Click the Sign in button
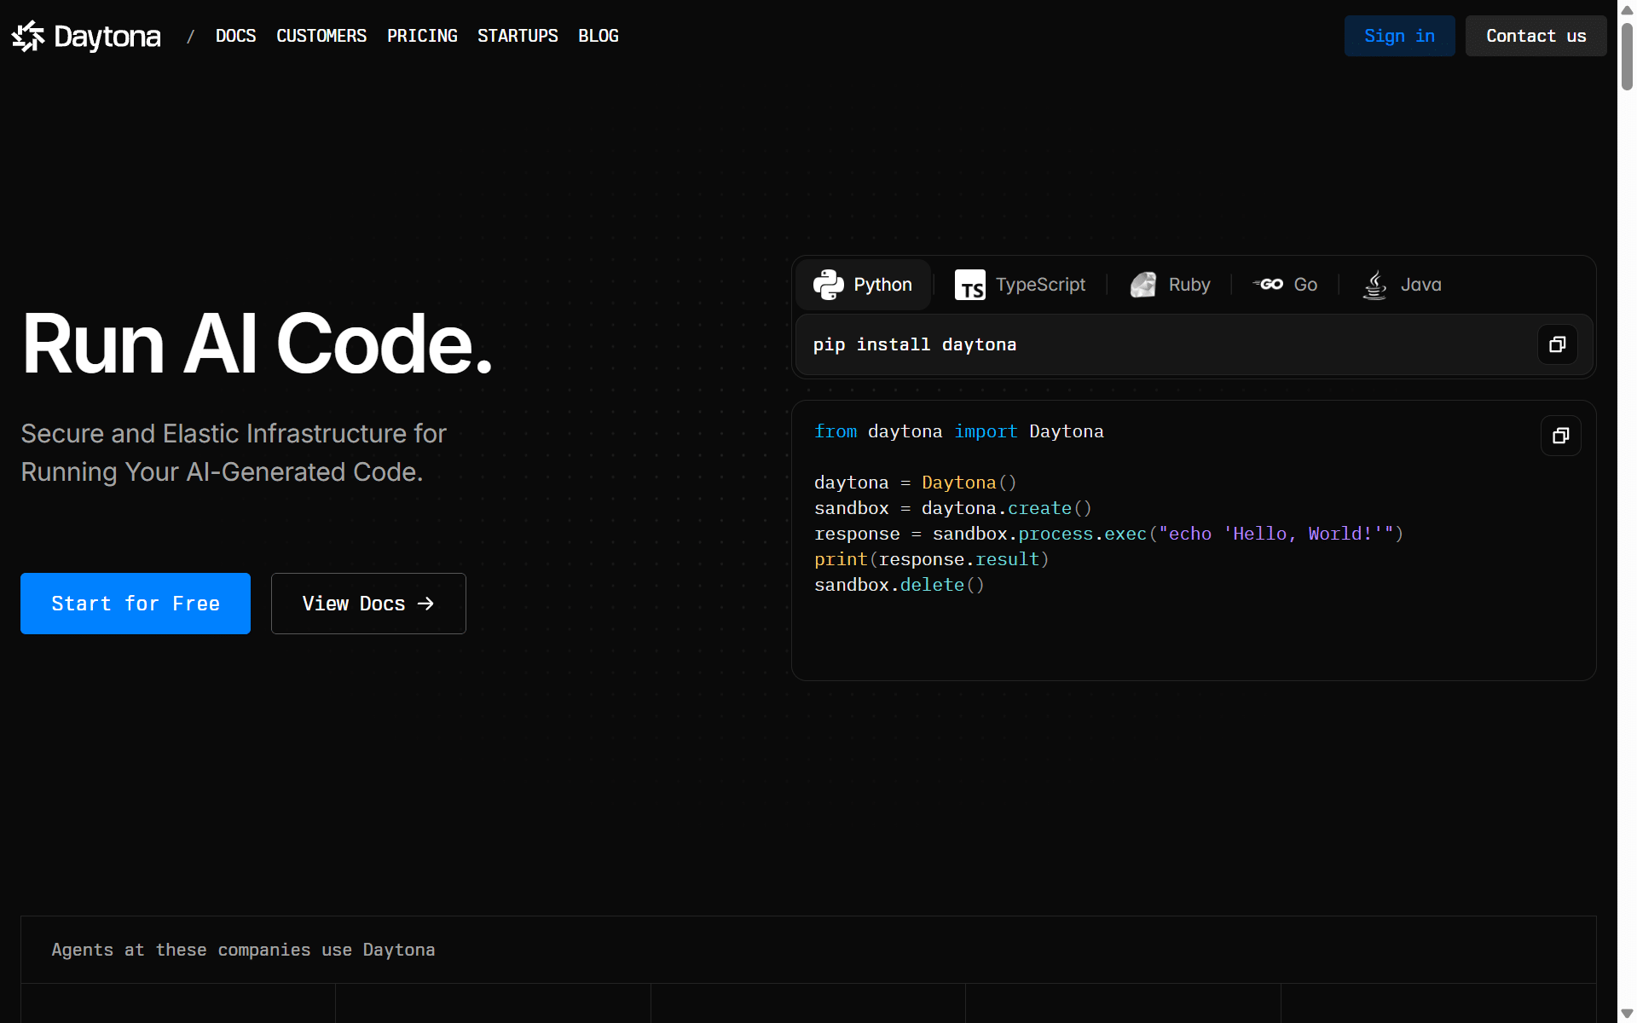This screenshot has width=1637, height=1023. point(1399,36)
